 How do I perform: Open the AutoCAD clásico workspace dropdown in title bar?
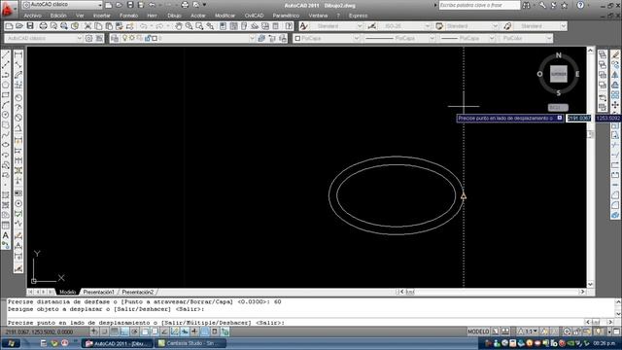click(x=62, y=4)
